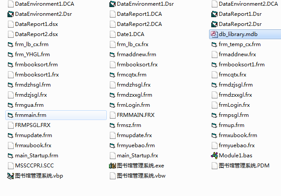This screenshot has height=196, width=281.
Task: Select file name frm_lb_cx.frx
Action: 132,44
